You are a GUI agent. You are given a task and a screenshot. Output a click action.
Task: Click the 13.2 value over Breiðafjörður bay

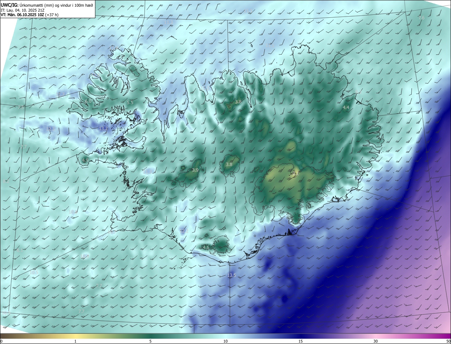click(x=103, y=129)
